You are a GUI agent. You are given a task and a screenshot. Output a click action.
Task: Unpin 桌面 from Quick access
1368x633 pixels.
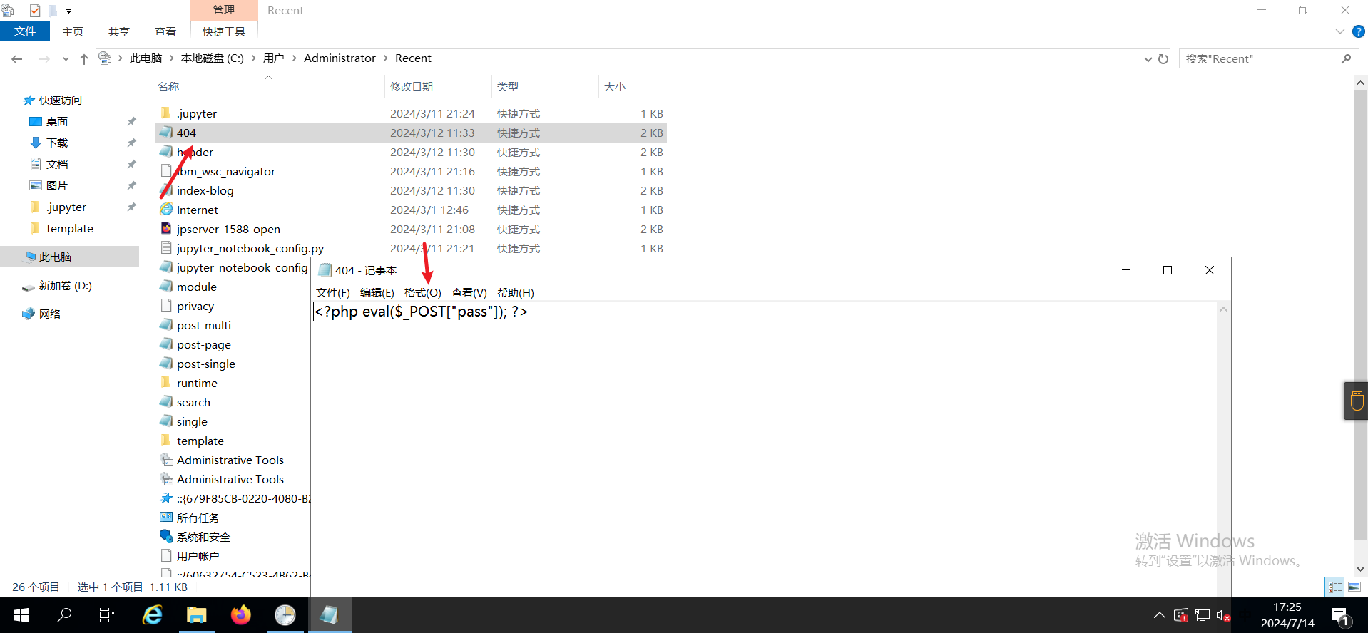131,122
